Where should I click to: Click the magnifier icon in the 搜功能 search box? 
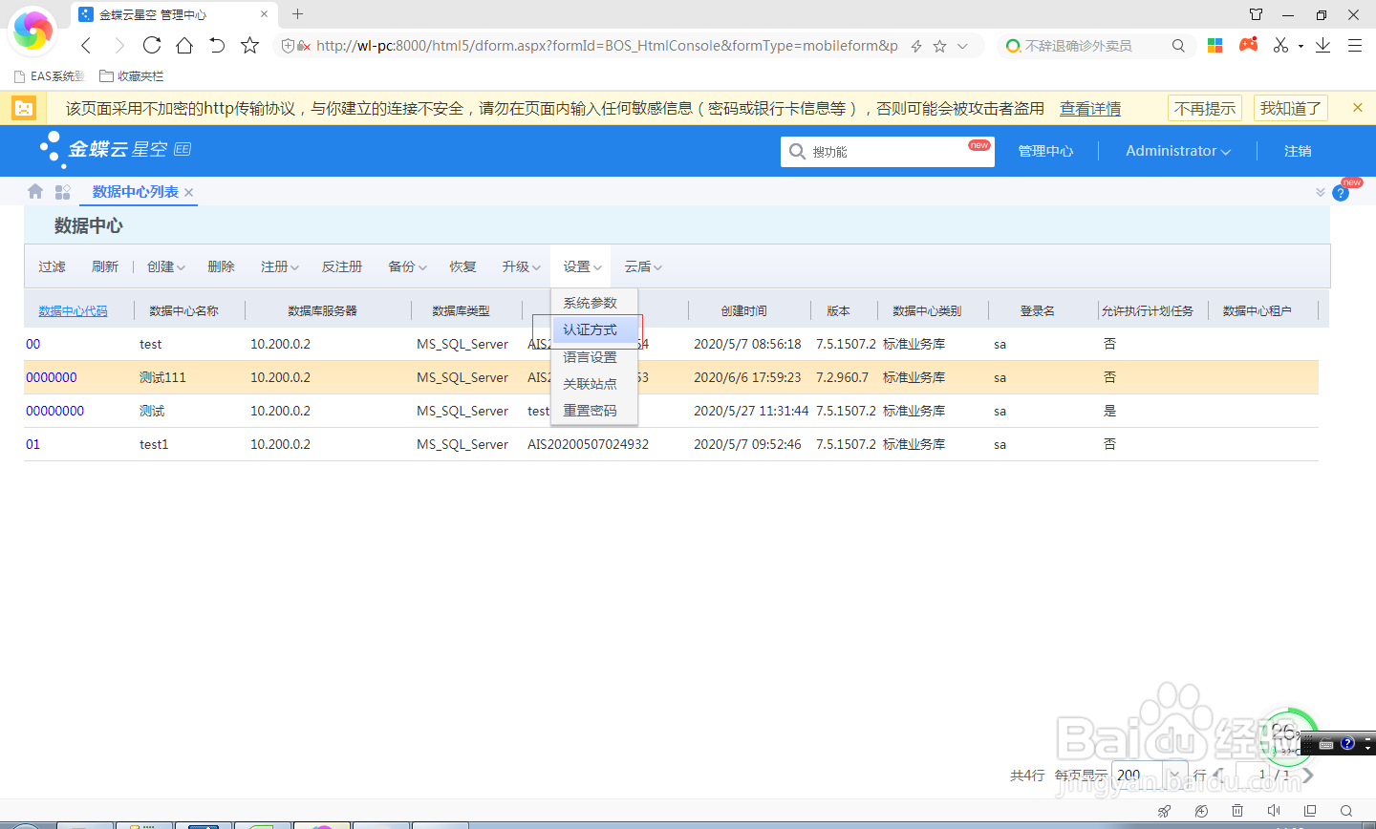tap(798, 151)
